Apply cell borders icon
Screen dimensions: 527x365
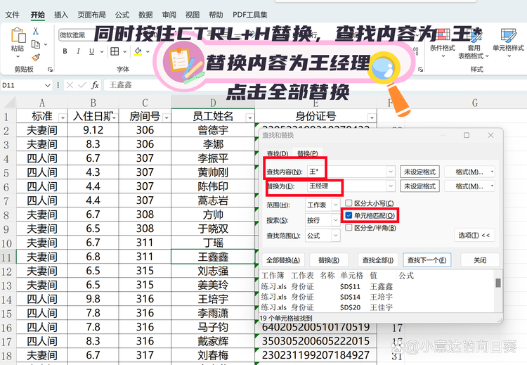coord(115,51)
